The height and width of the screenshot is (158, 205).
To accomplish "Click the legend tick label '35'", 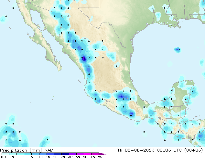I will (78, 157).
